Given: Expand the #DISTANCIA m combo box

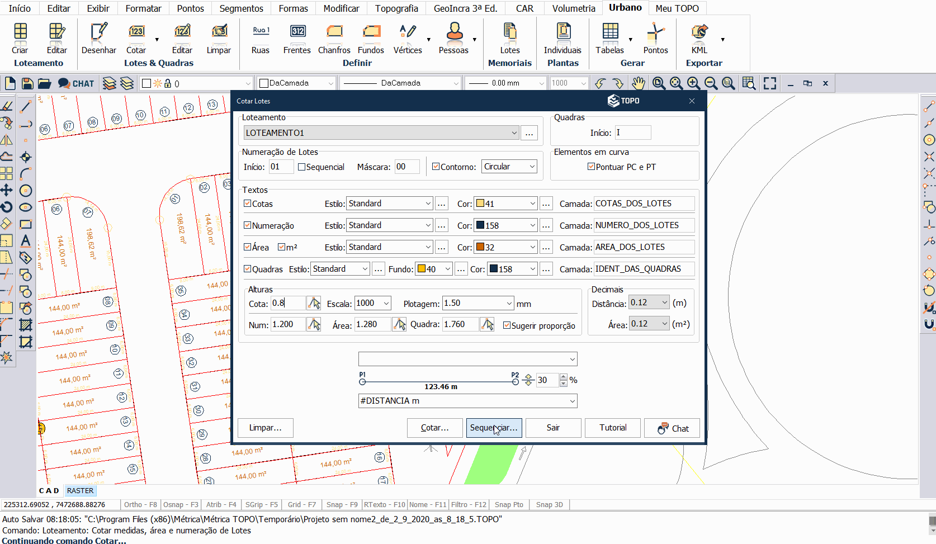Looking at the screenshot, I should point(572,401).
